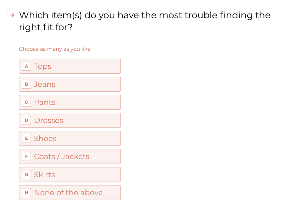Click the "Choose as many as you like" hint
283x211 pixels.
(x=55, y=49)
